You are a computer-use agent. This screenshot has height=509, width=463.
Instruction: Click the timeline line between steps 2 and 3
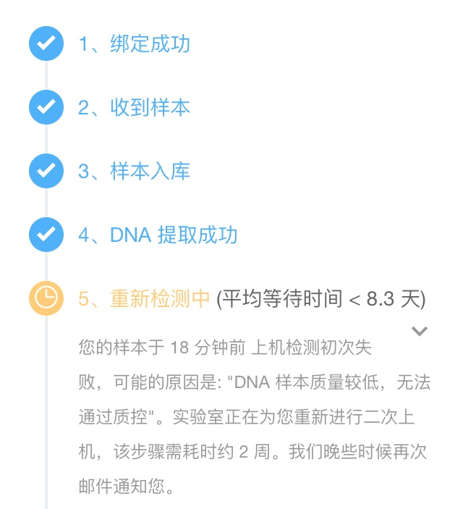(x=46, y=139)
